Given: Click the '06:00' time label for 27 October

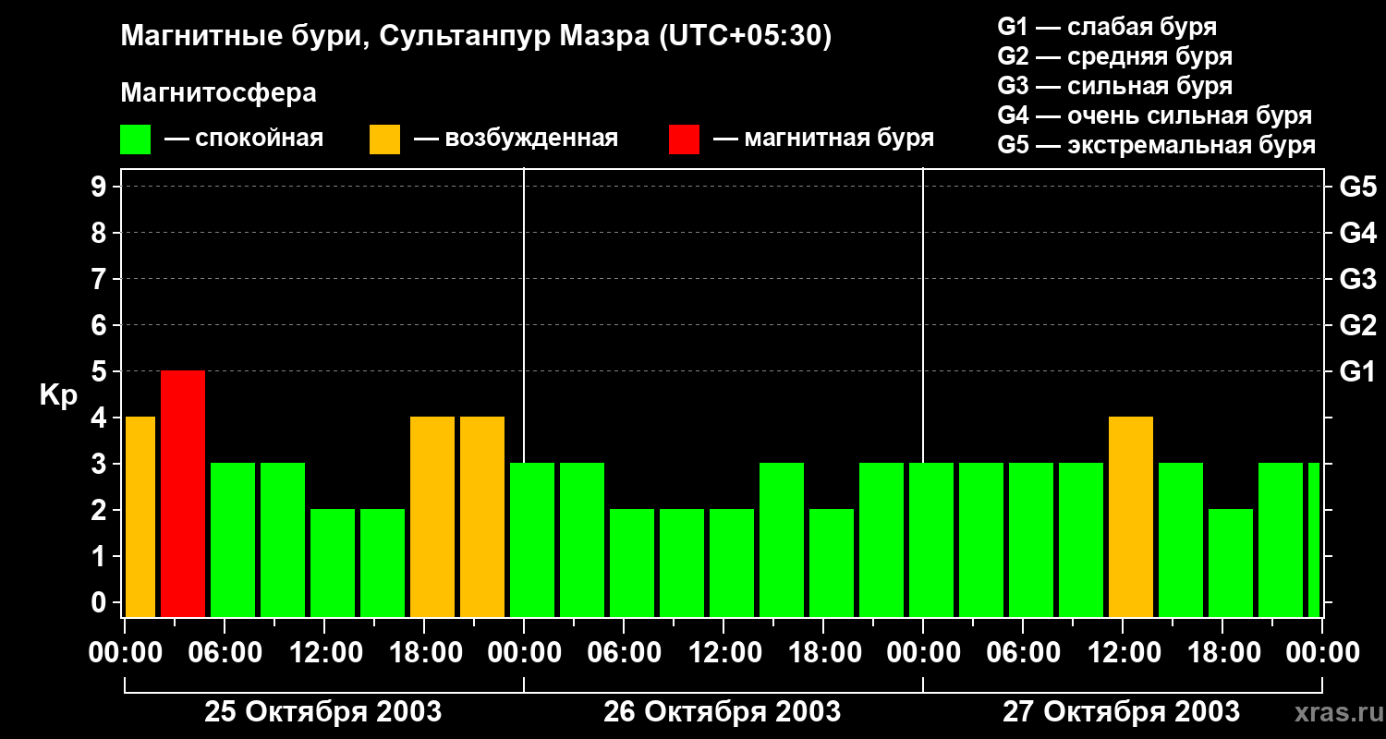Looking at the screenshot, I should coord(1023,653).
